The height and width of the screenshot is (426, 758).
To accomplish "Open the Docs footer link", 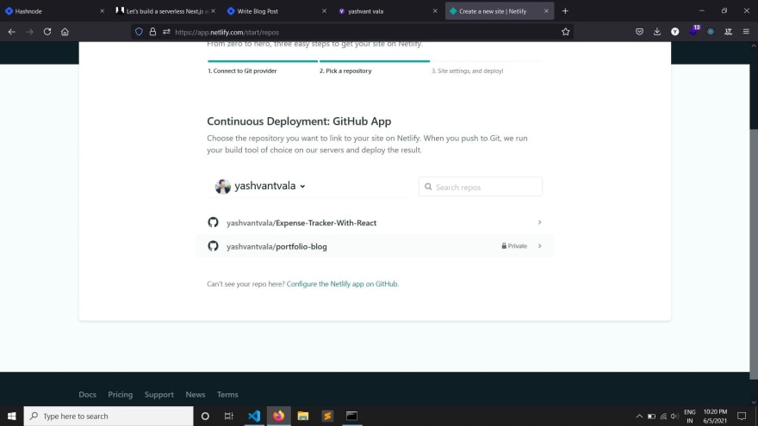I will pyautogui.click(x=88, y=394).
